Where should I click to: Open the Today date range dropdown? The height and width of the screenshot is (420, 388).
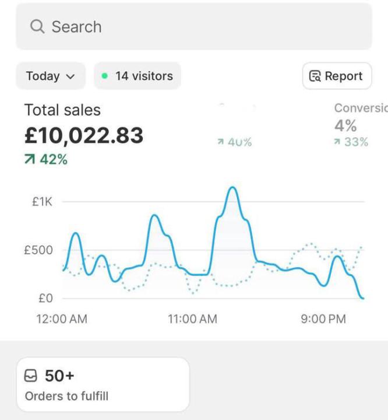coord(50,76)
